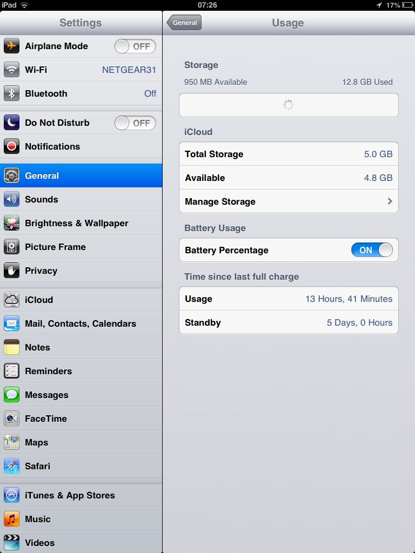Image resolution: width=415 pixels, height=553 pixels.
Task: Select Sounds in the settings list
Action: pos(81,199)
